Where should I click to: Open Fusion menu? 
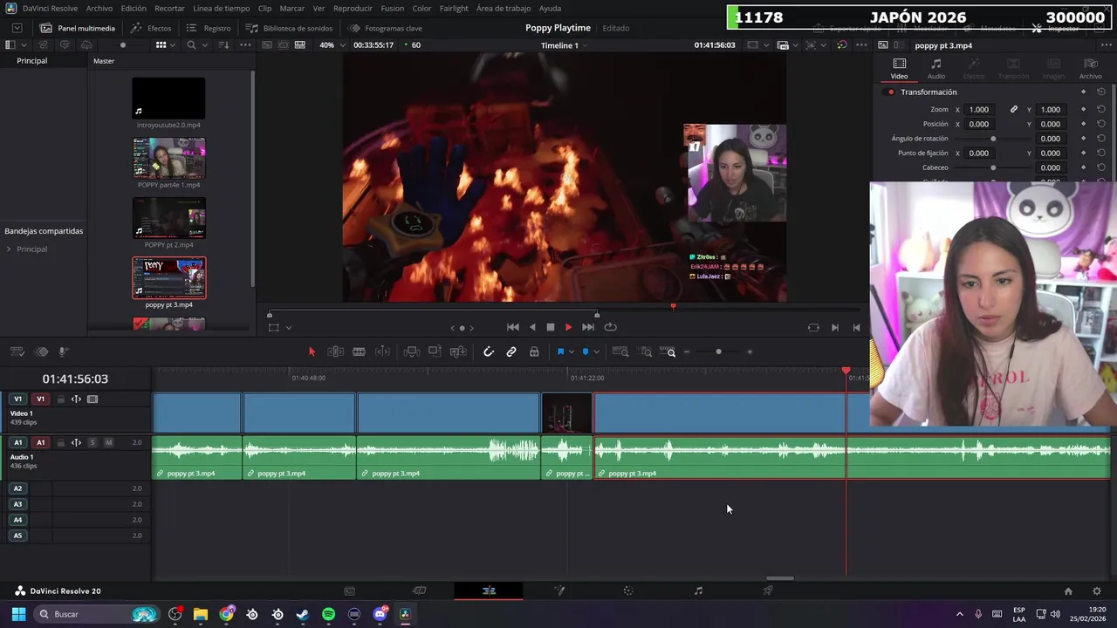pos(393,8)
